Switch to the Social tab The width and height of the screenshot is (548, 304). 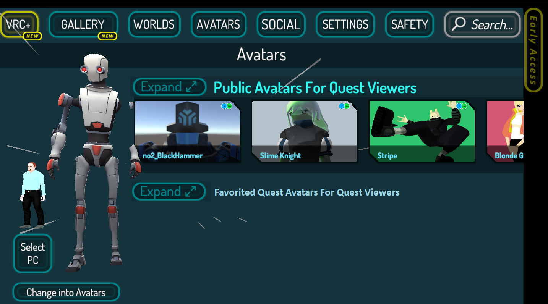pyautogui.click(x=281, y=24)
